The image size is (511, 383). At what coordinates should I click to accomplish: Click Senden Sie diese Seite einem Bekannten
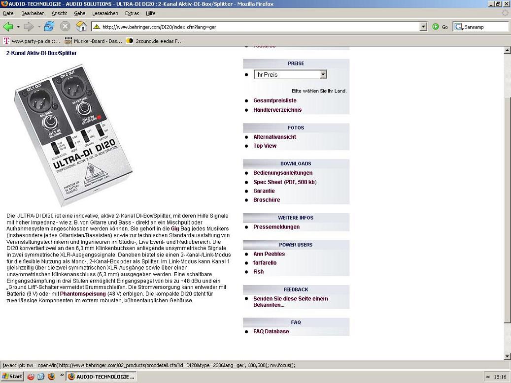point(290,302)
